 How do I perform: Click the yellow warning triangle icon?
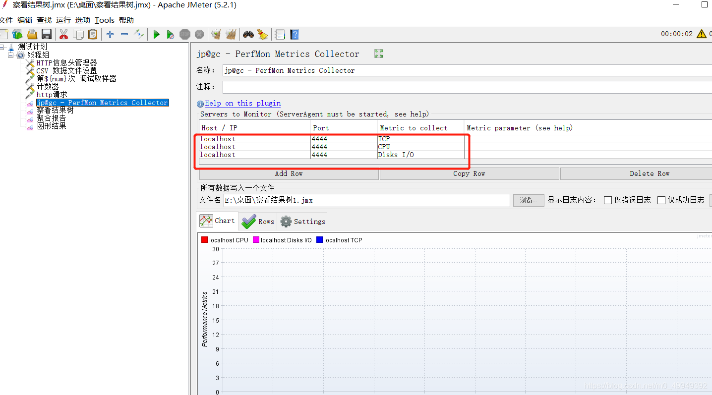[702, 34]
